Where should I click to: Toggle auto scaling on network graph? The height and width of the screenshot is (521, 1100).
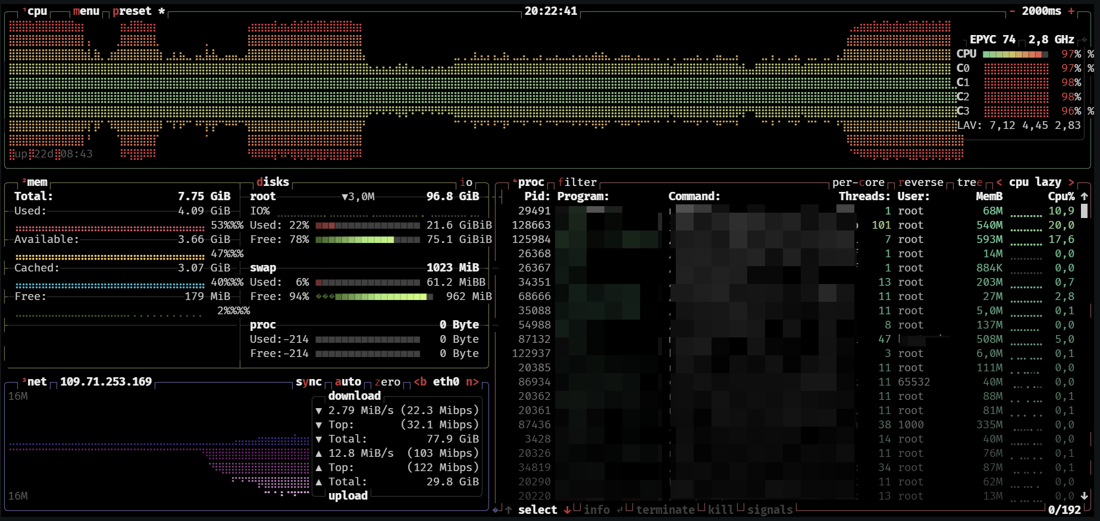click(348, 381)
